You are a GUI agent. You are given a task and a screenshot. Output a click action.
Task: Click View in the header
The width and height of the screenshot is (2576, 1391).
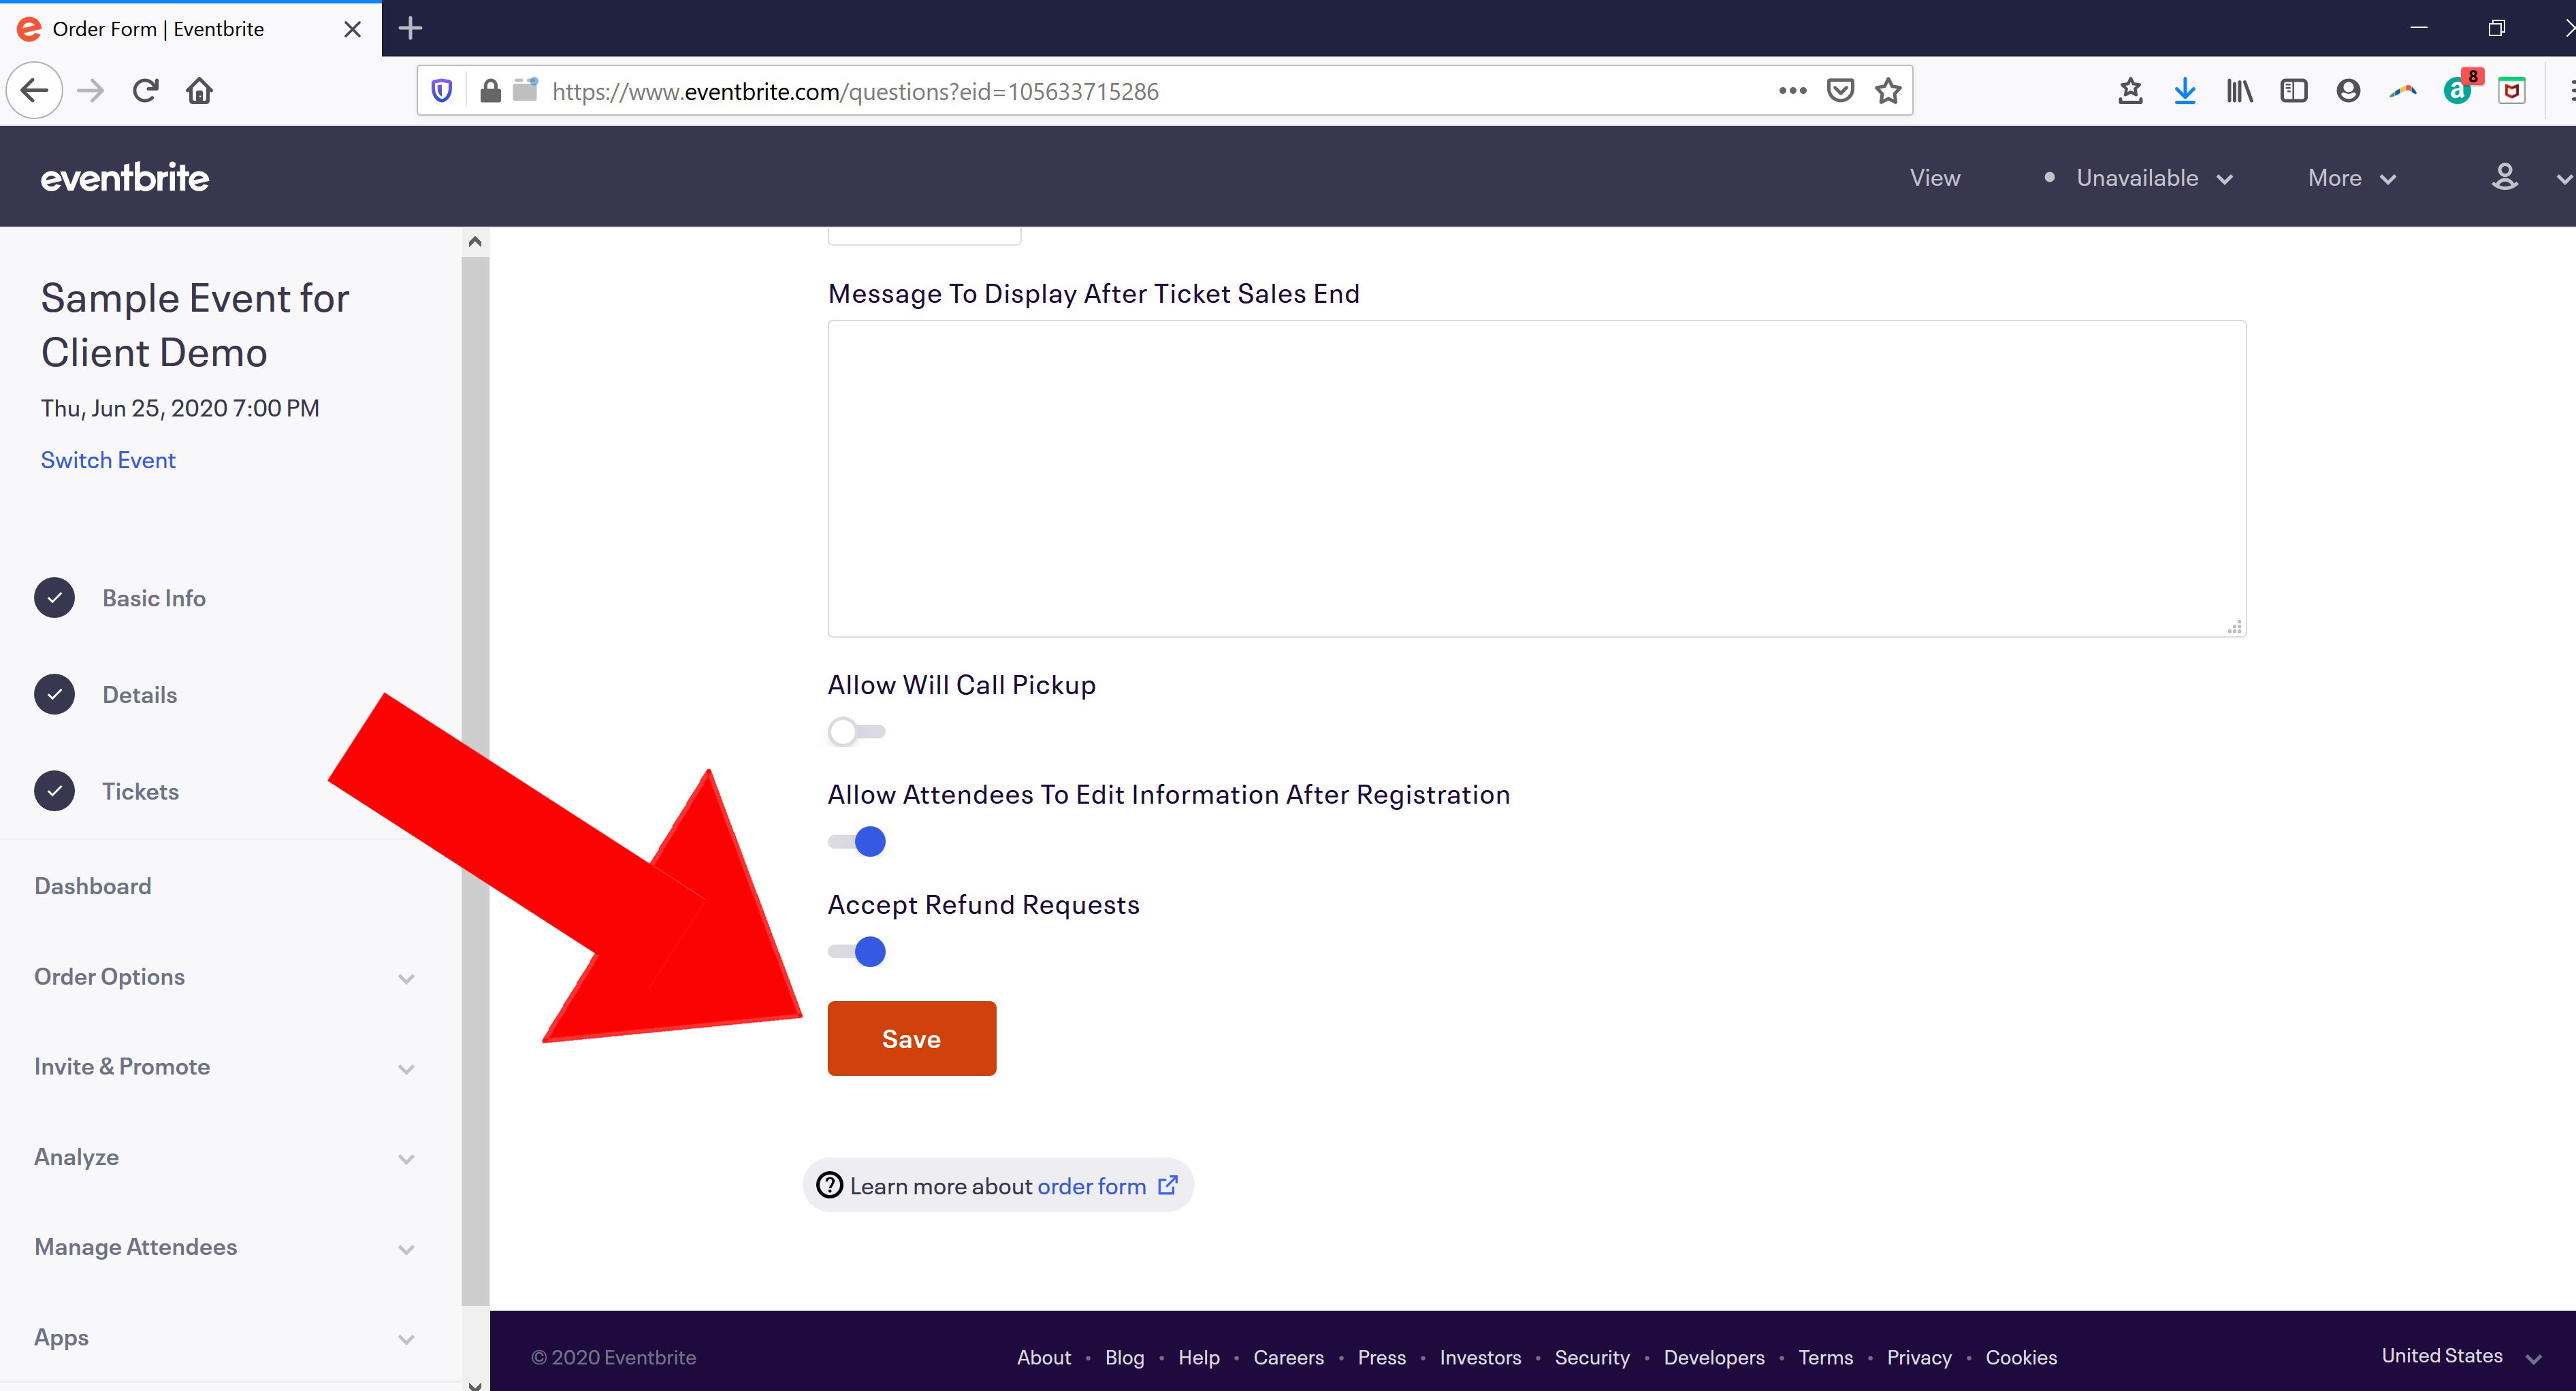click(x=1935, y=178)
